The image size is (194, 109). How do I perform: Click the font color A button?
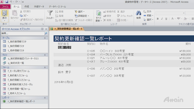pos(172,19)
